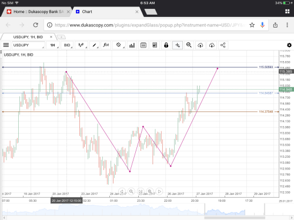Open chart settings gear

[x=289, y=45]
